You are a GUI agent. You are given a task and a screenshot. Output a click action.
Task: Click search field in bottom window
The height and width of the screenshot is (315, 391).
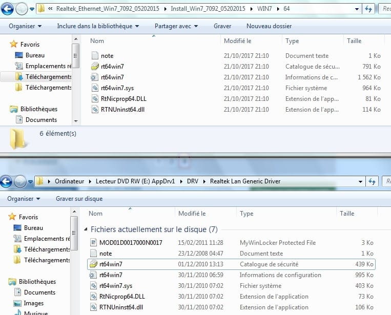(x=386, y=181)
